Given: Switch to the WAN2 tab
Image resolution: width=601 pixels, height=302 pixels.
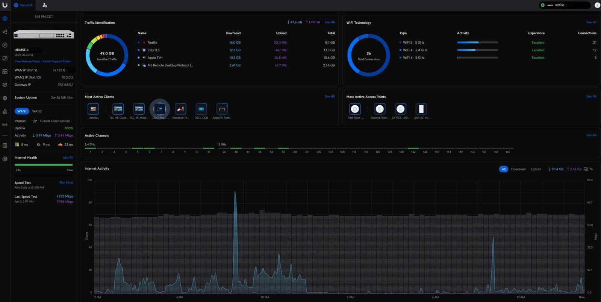Looking at the screenshot, I should [37, 111].
